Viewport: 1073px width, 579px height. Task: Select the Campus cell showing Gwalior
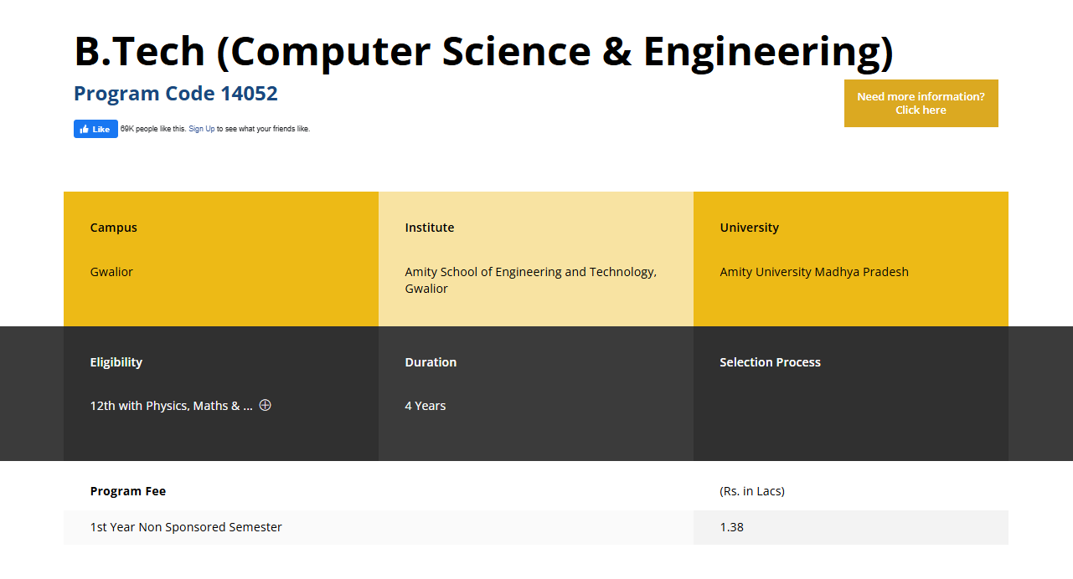coord(111,271)
